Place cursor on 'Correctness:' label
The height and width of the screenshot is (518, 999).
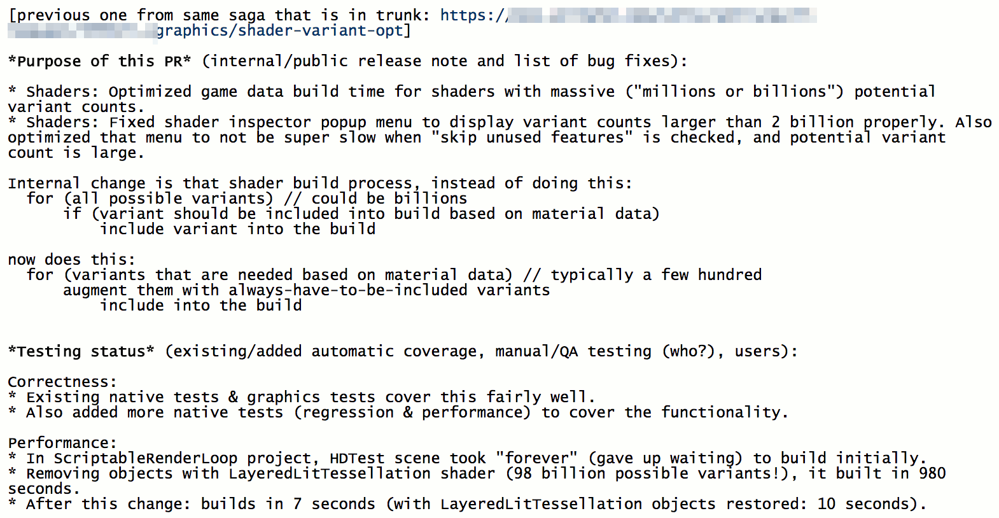pos(62,382)
